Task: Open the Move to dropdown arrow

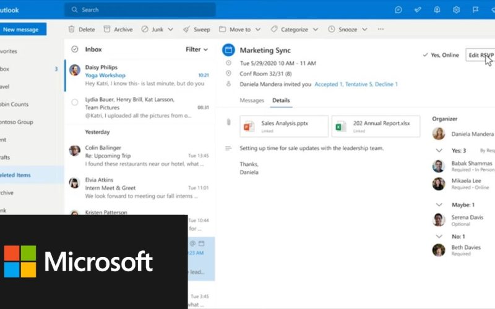Action: (x=258, y=29)
